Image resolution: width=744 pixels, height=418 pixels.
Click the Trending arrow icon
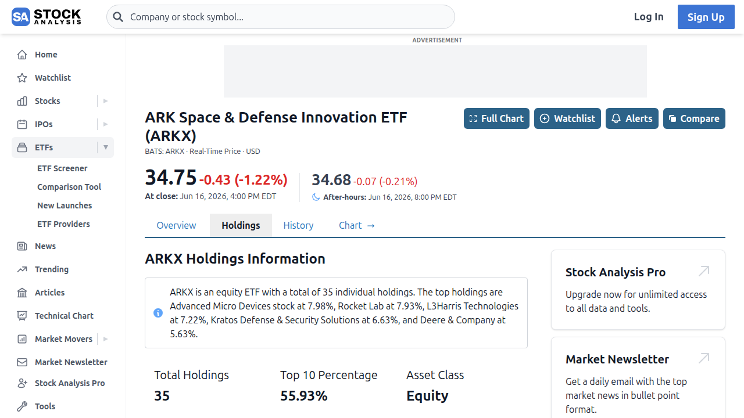pyautogui.click(x=22, y=269)
